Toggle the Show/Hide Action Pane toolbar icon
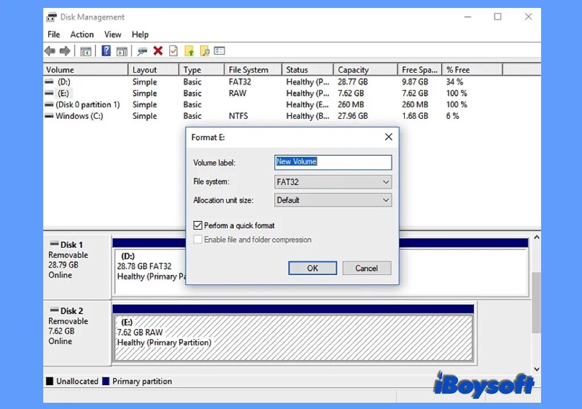 click(122, 51)
